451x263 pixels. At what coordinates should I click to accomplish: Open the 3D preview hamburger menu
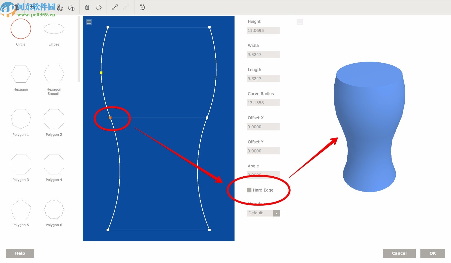(300, 22)
